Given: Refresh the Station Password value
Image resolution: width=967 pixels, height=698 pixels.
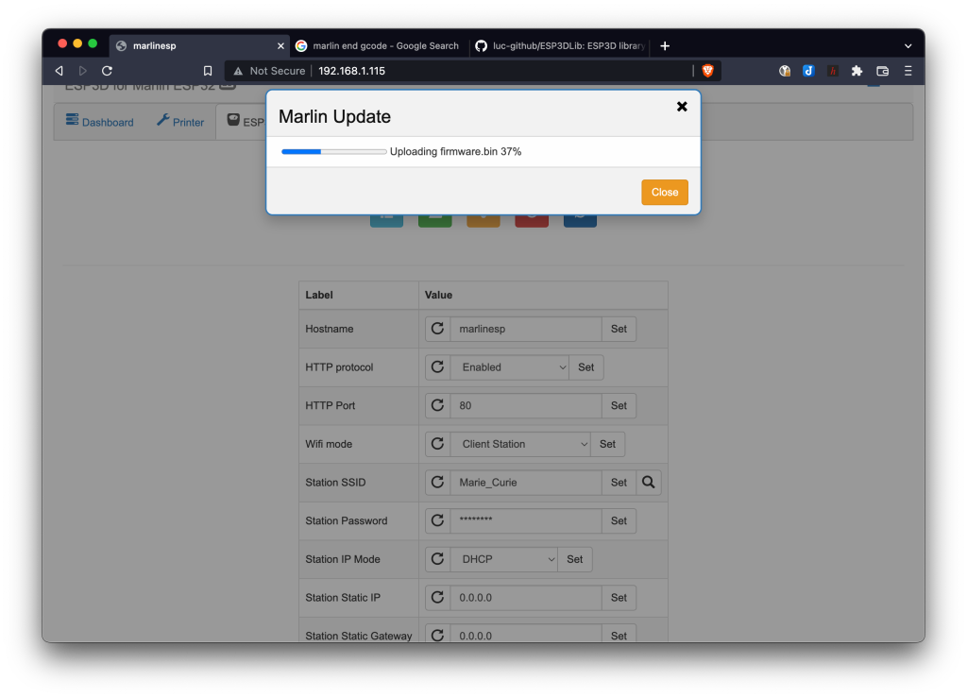Looking at the screenshot, I should tap(438, 520).
